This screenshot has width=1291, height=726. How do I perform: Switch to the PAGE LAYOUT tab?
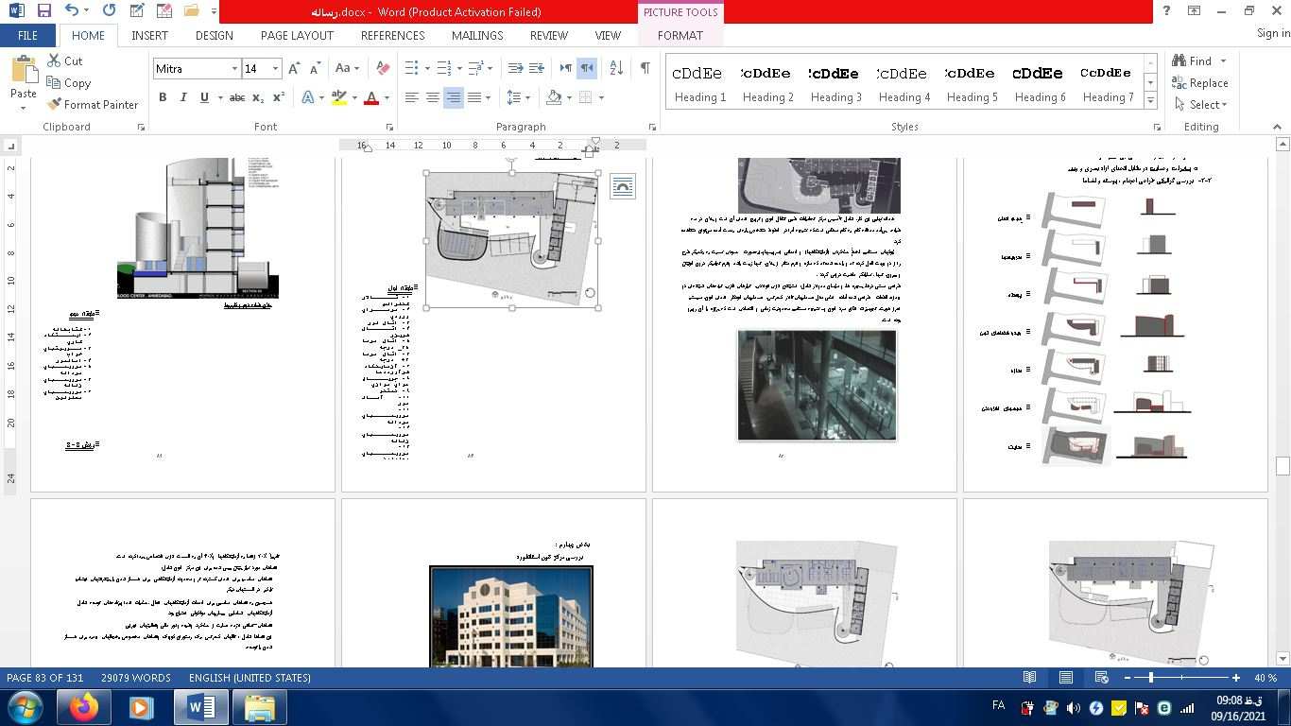297,35
